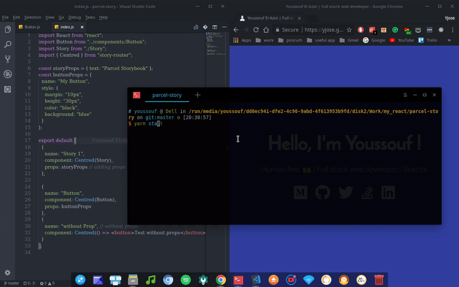The height and width of the screenshot is (287, 459).
Task: Click the Grammarly extension icon
Action: 395,30
